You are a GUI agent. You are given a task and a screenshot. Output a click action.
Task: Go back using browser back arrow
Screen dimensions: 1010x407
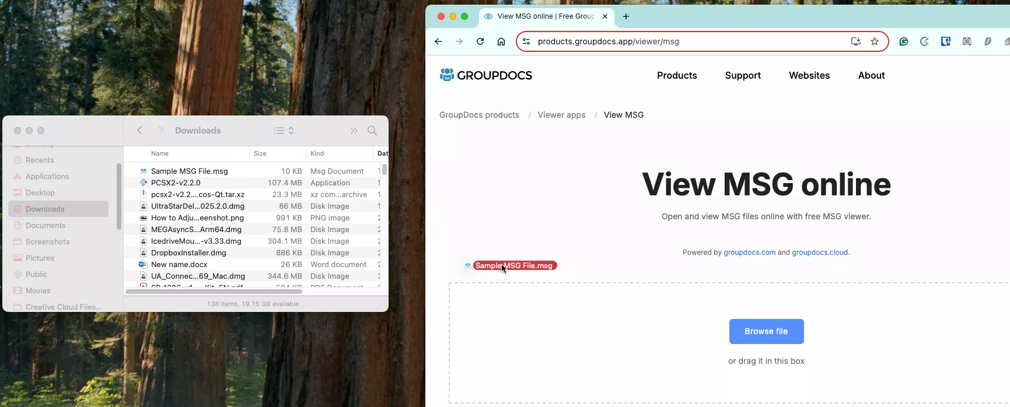pos(438,41)
